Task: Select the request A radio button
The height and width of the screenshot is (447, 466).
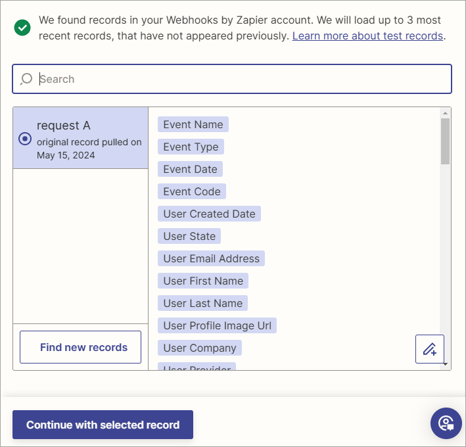Action: pyautogui.click(x=25, y=139)
